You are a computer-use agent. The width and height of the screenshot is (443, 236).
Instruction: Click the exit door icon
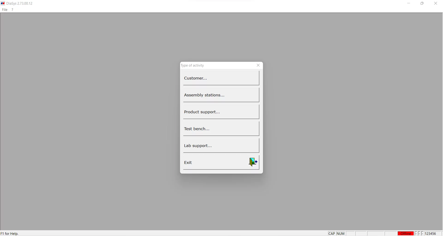253,162
